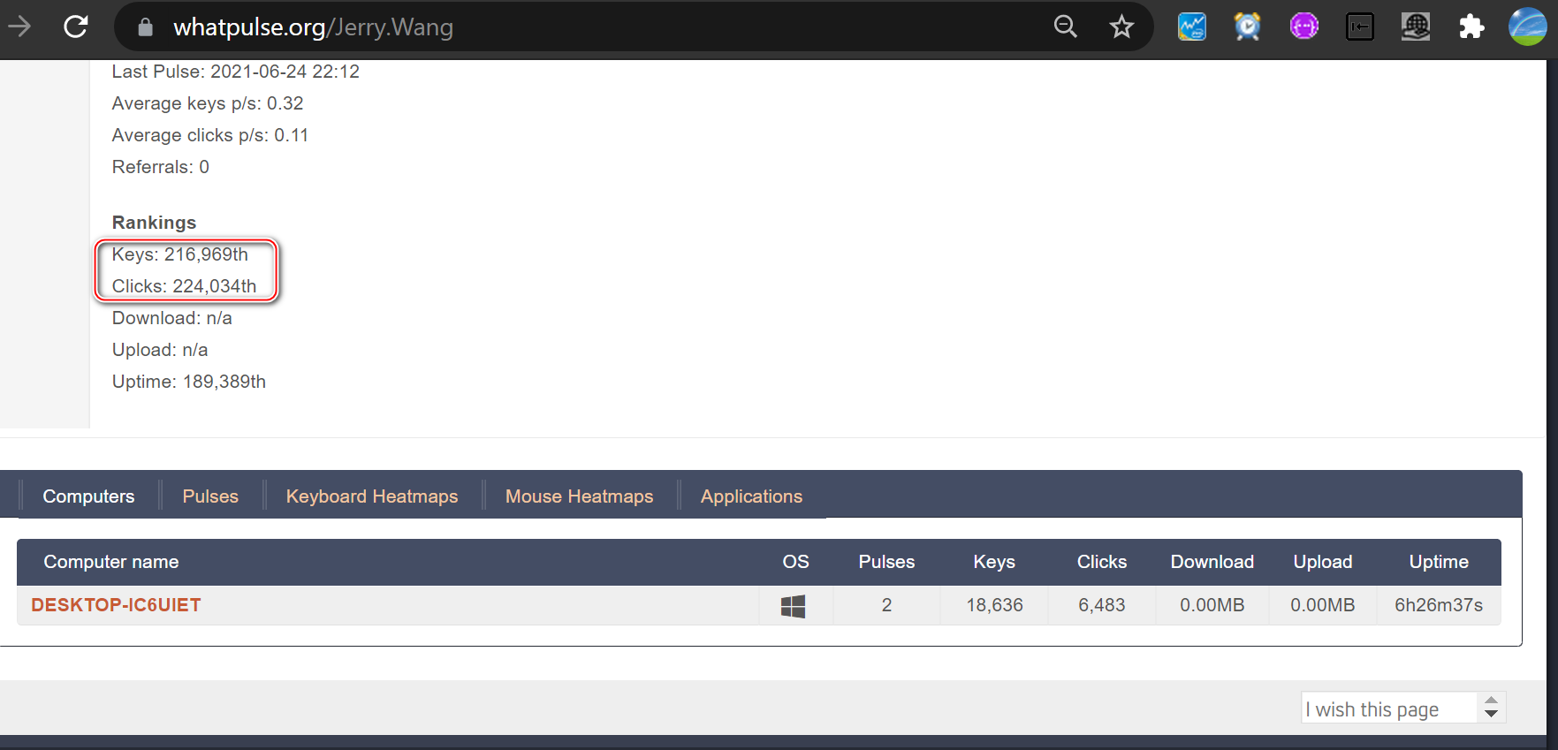Open the 'I wish this page' dropdown

(x=1402, y=708)
